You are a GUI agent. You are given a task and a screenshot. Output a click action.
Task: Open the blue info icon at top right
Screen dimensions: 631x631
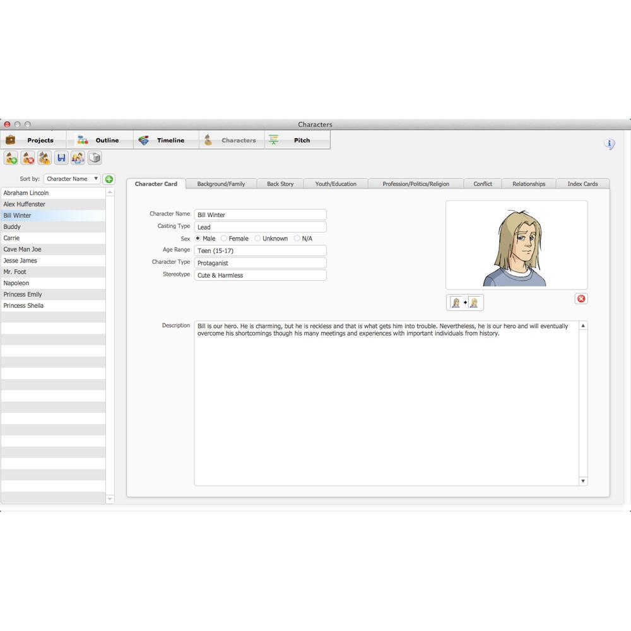tap(609, 144)
